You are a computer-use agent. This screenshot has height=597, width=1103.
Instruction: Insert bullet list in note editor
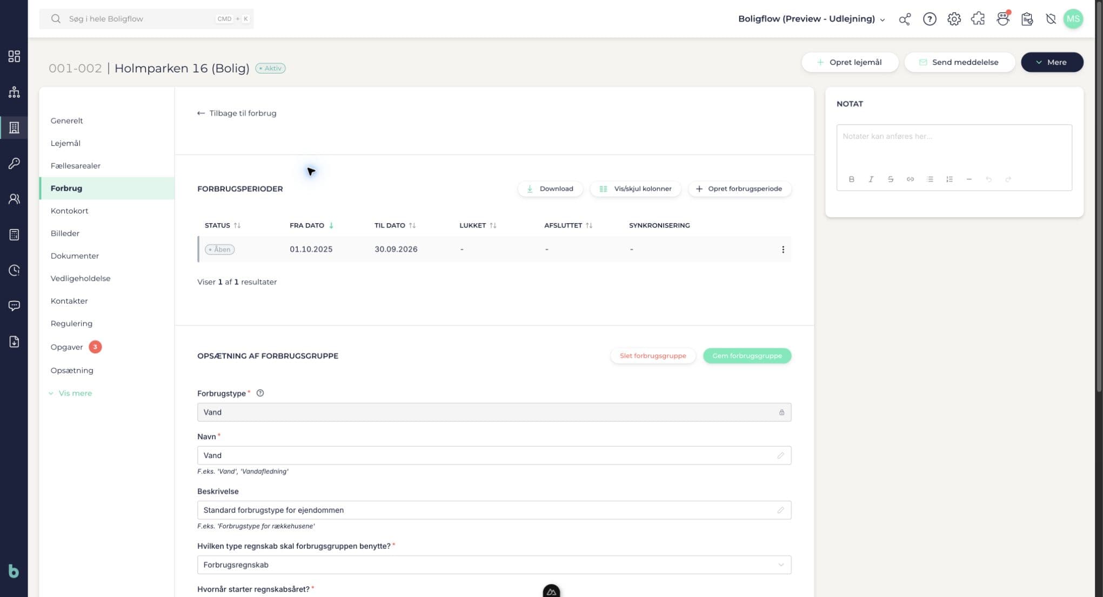tap(930, 179)
